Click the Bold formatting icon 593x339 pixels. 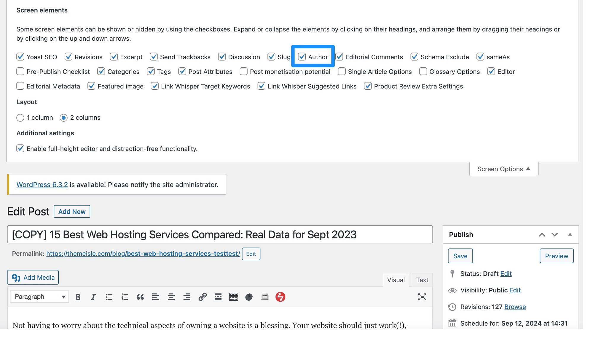(78, 297)
